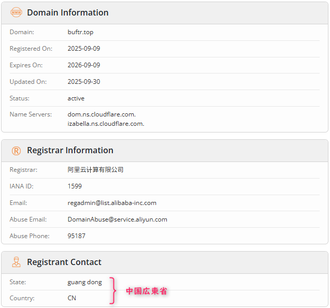Click name server dom.ns.cloudflare.com

(102, 114)
